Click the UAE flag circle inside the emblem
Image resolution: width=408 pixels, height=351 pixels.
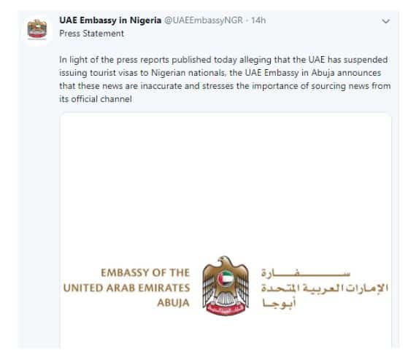click(226, 279)
